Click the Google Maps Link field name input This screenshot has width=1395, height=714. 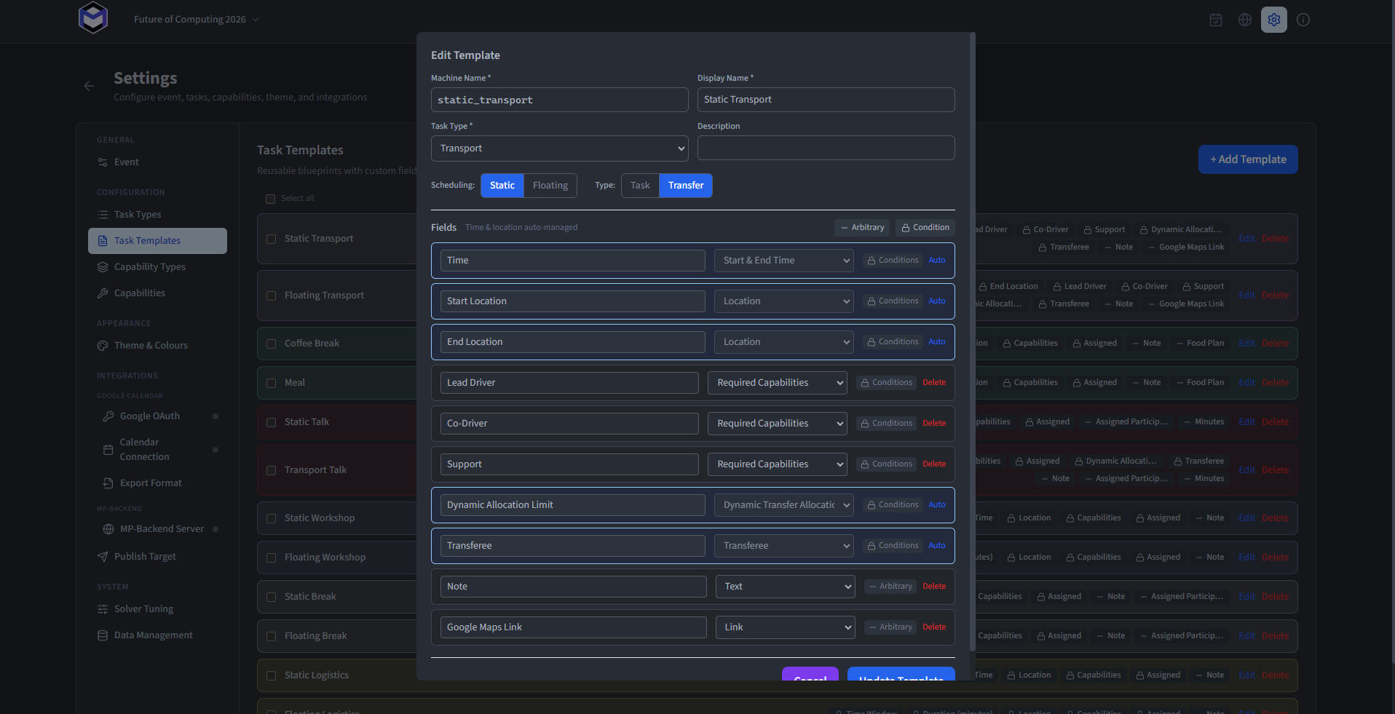point(574,627)
